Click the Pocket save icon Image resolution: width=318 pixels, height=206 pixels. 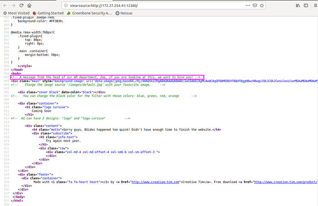255,5
